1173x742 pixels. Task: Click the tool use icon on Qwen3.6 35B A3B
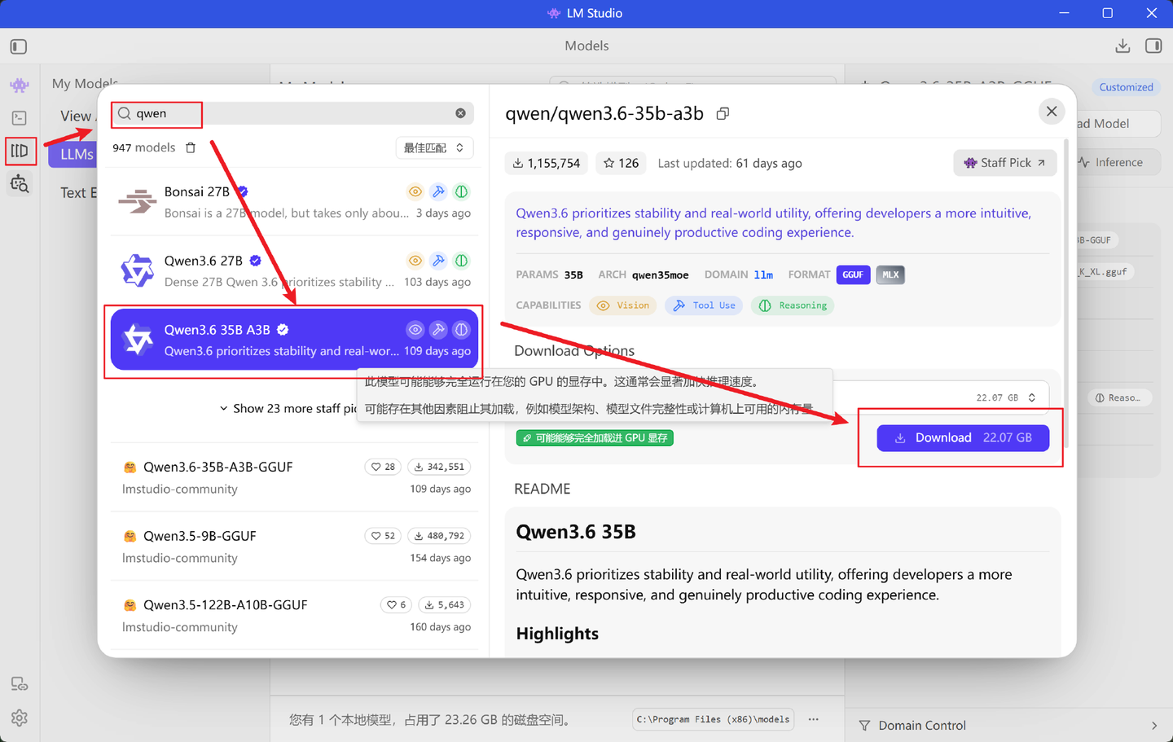[x=438, y=330]
